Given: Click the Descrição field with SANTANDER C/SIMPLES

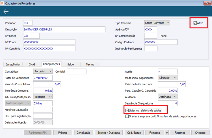Looking at the screenshot, I should click(64, 29).
